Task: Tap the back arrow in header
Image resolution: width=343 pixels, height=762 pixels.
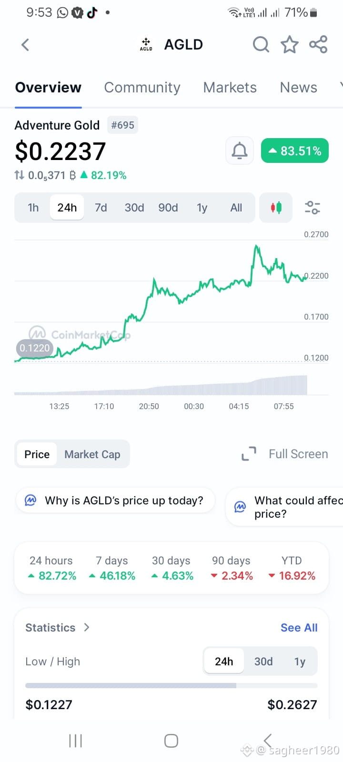Action: point(25,45)
